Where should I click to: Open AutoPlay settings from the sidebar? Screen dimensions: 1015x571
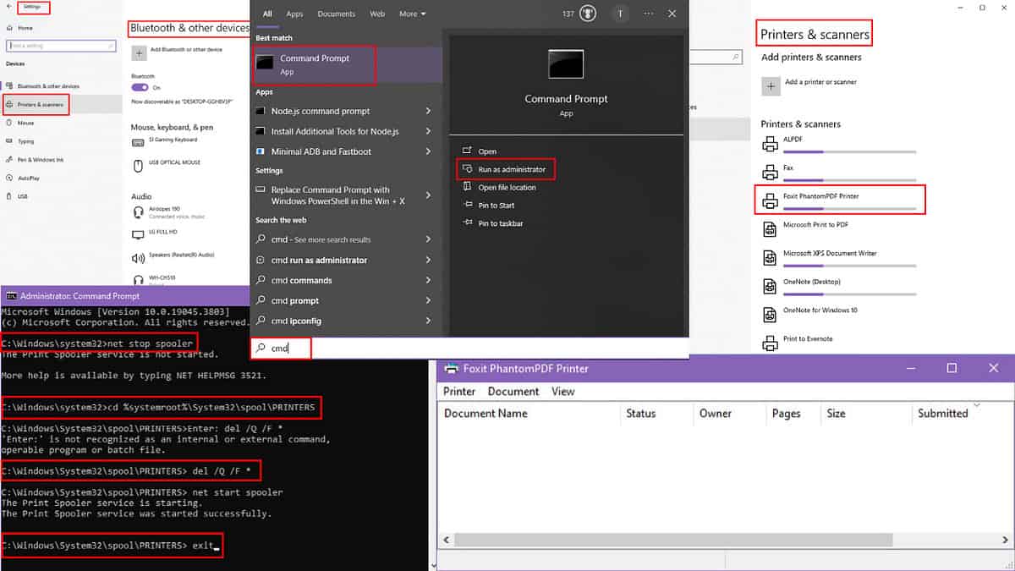(x=29, y=177)
